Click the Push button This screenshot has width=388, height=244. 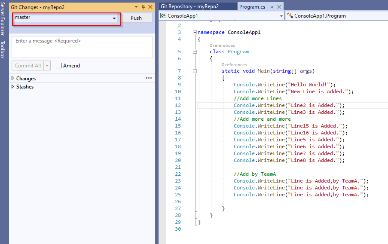pos(136,18)
